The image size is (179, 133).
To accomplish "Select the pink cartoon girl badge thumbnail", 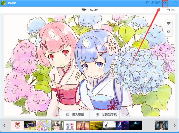I will coord(18,125).
